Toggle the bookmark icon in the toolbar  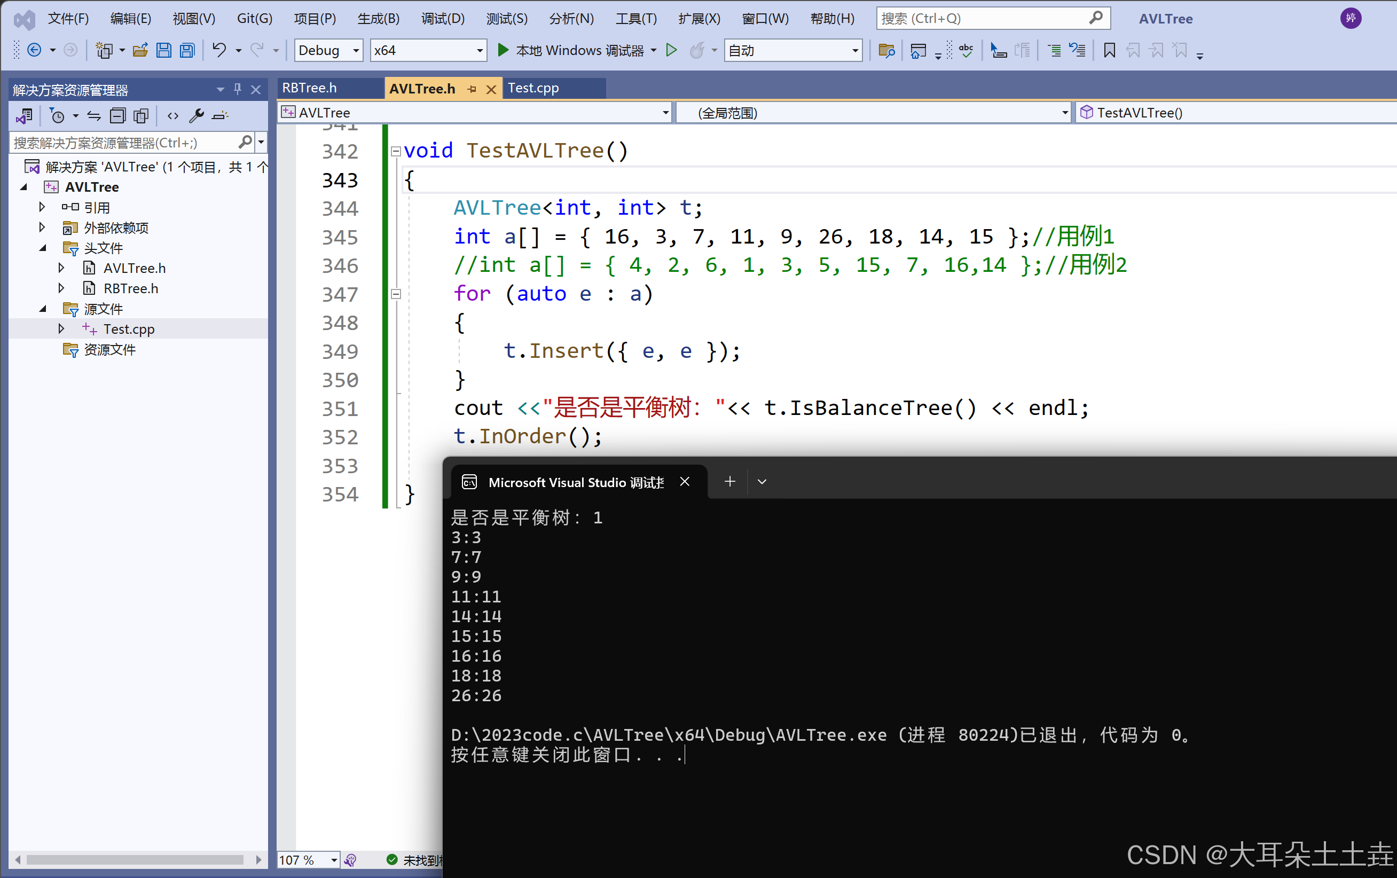click(1109, 51)
